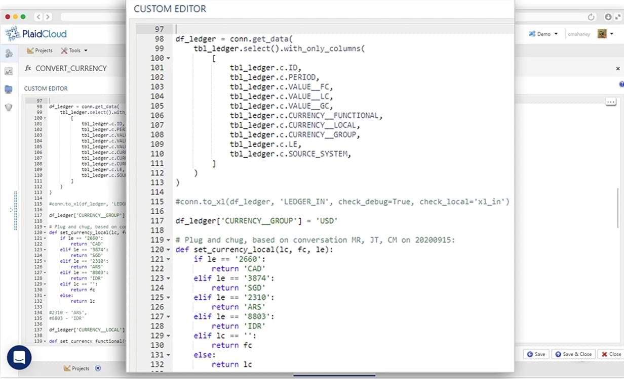Click 'tbl_ledger.c.VALUE__FC,' in the enlarged editor

(x=281, y=87)
